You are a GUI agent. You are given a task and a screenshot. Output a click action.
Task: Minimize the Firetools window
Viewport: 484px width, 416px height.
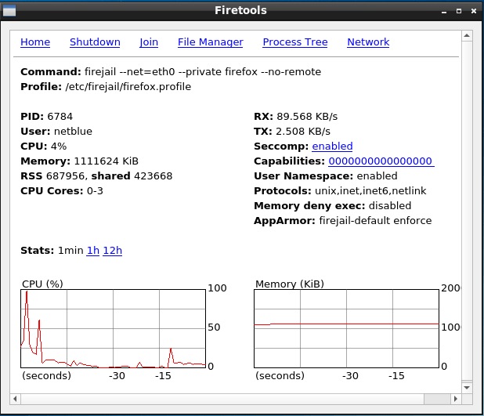click(444, 11)
